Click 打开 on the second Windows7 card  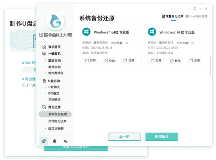coord(156,61)
